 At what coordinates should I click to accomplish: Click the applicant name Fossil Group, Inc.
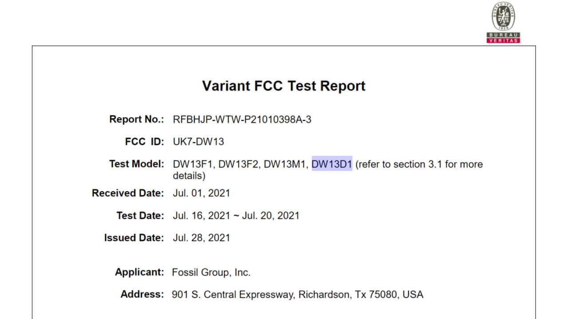coord(211,272)
